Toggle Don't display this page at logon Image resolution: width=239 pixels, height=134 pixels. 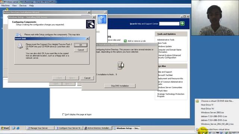63,114
